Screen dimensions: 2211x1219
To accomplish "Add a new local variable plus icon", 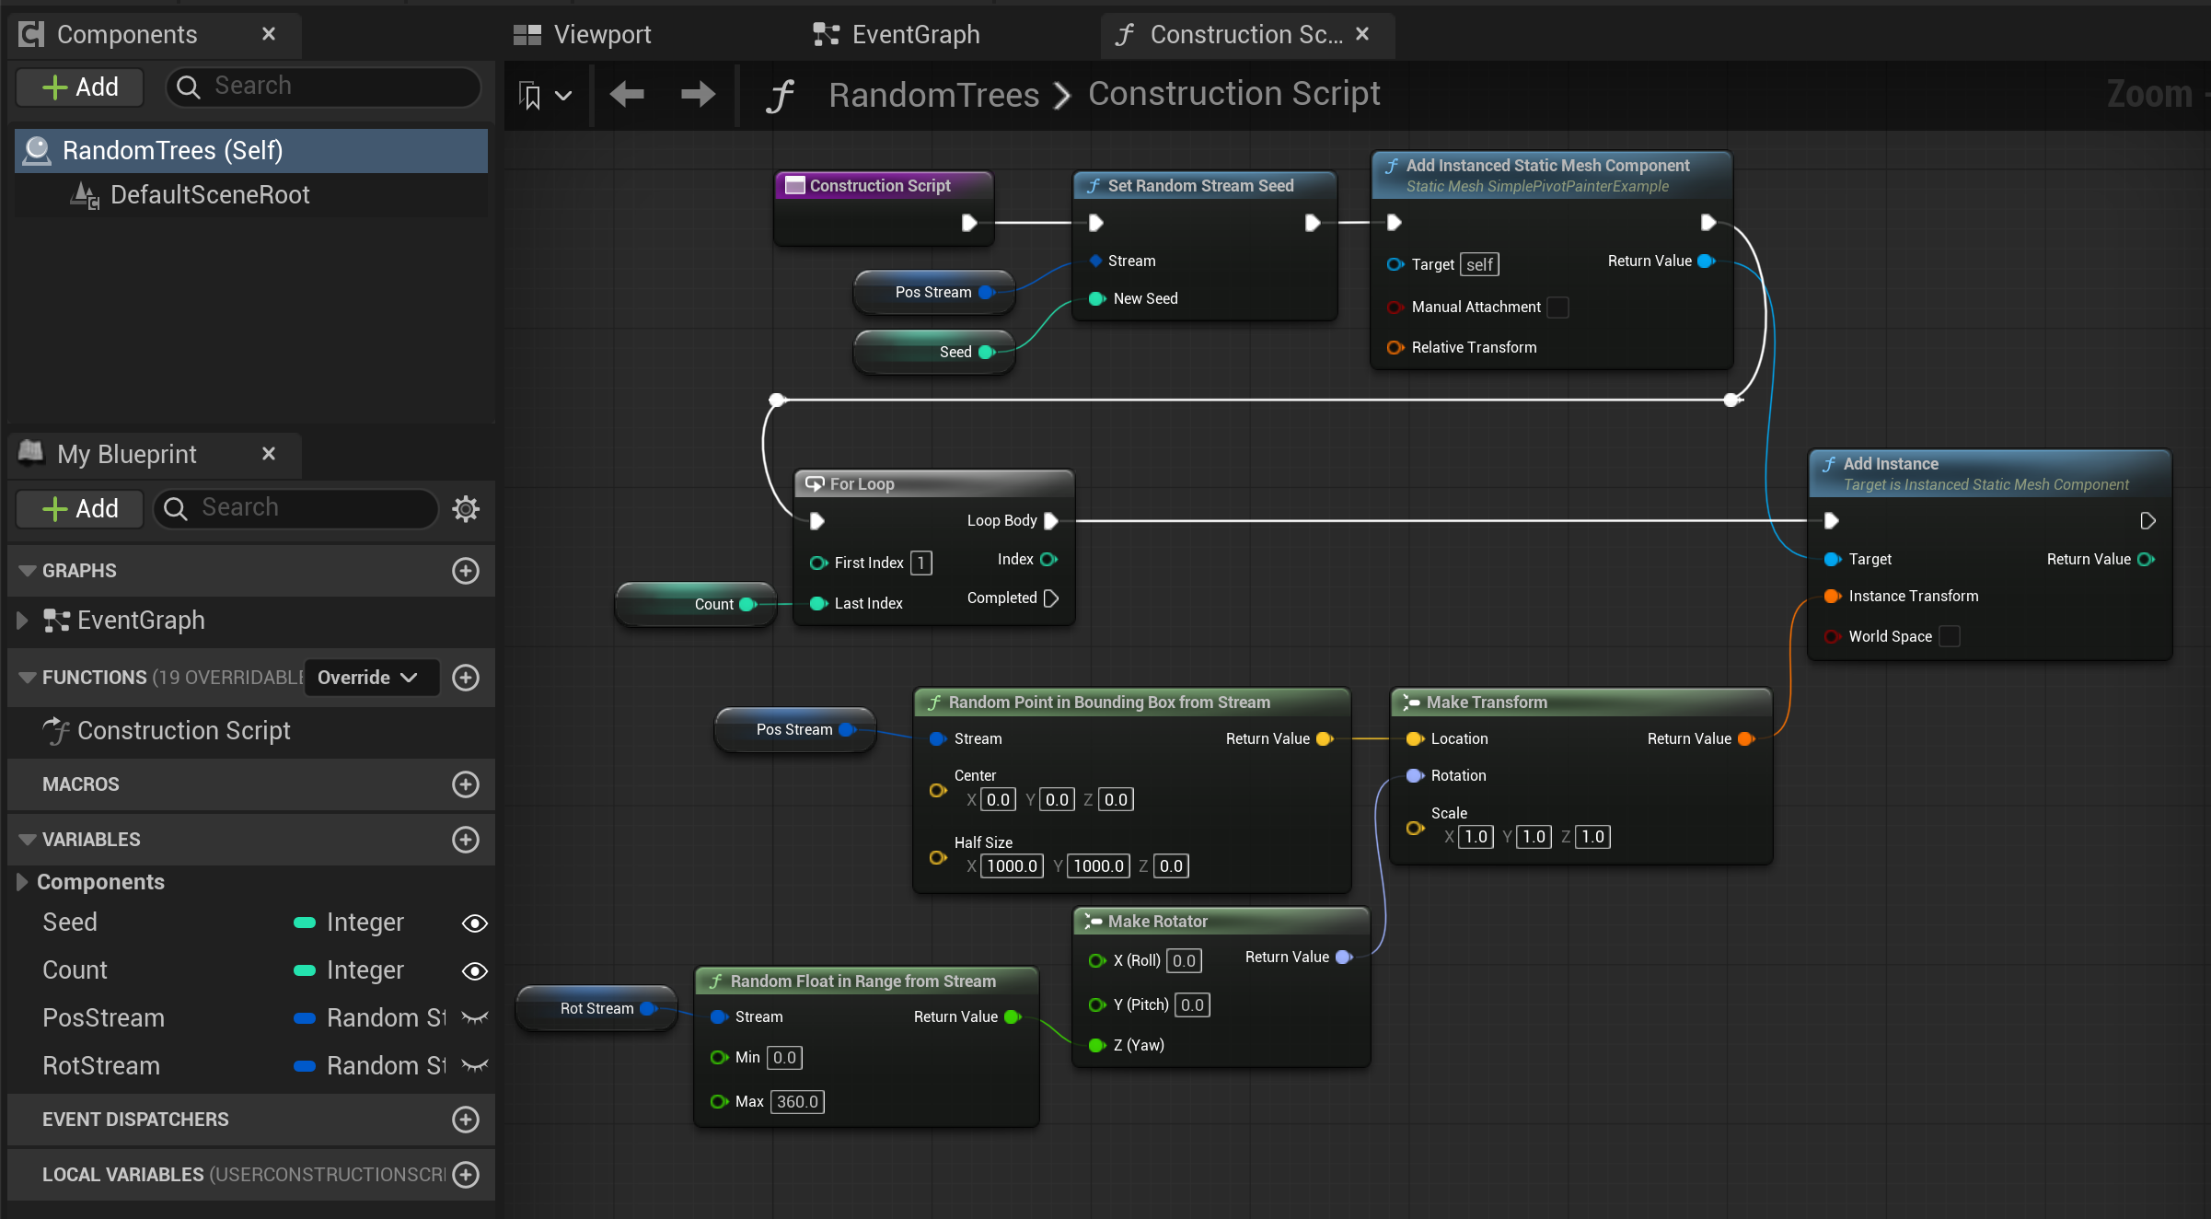I will tap(466, 1175).
